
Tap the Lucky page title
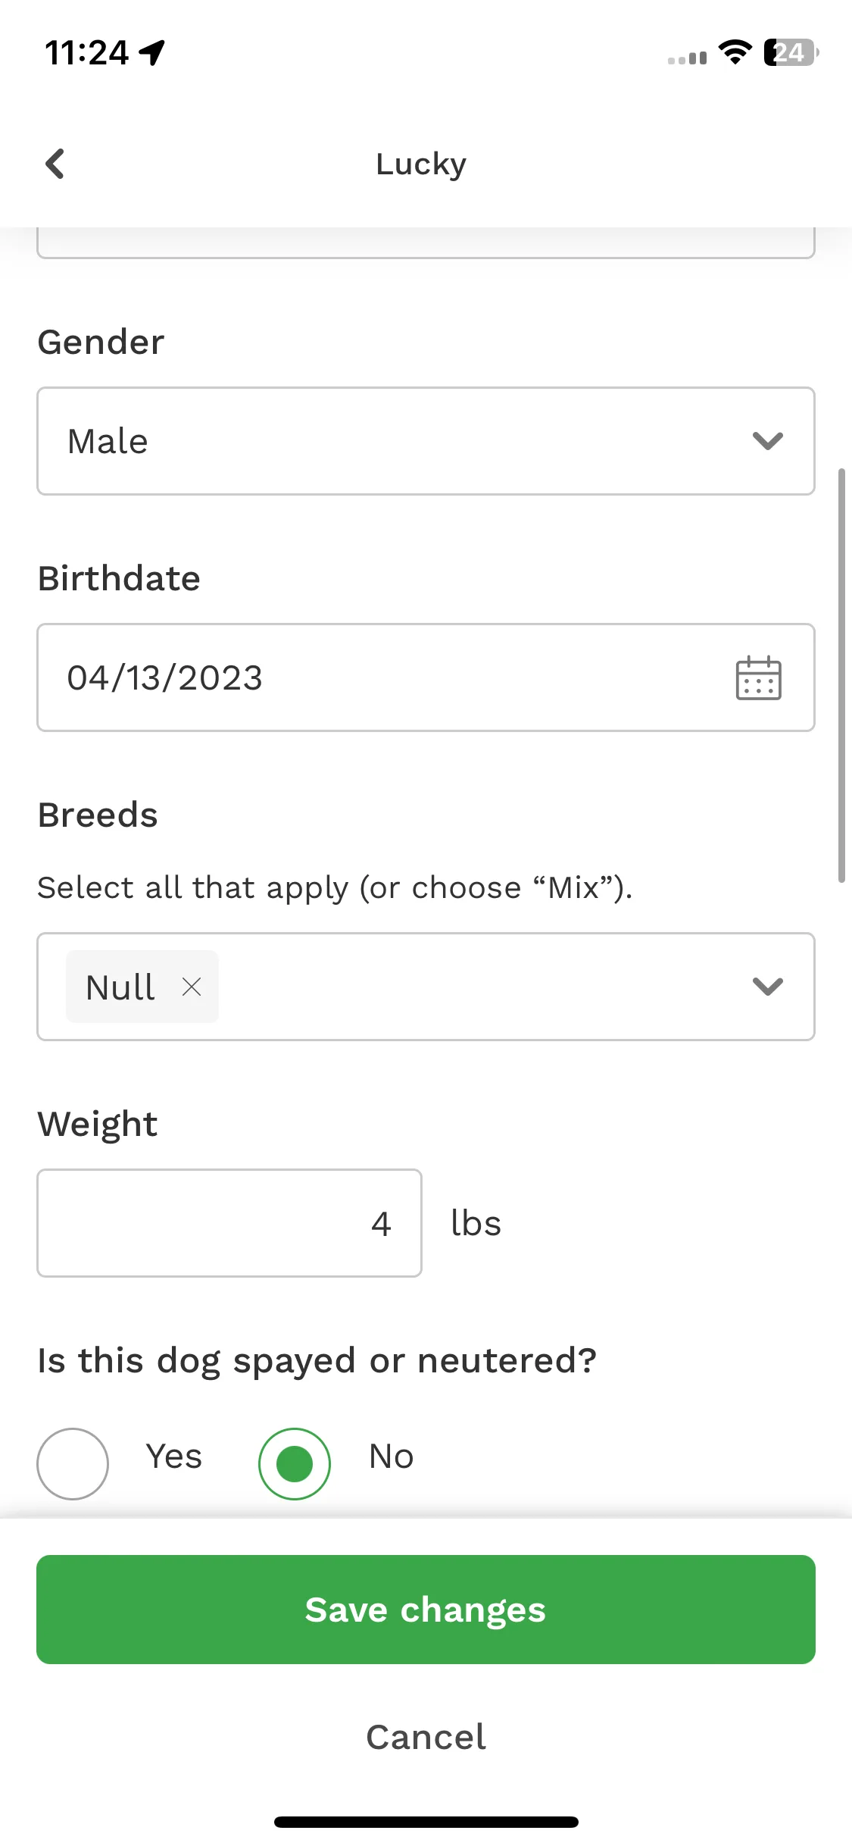421,164
